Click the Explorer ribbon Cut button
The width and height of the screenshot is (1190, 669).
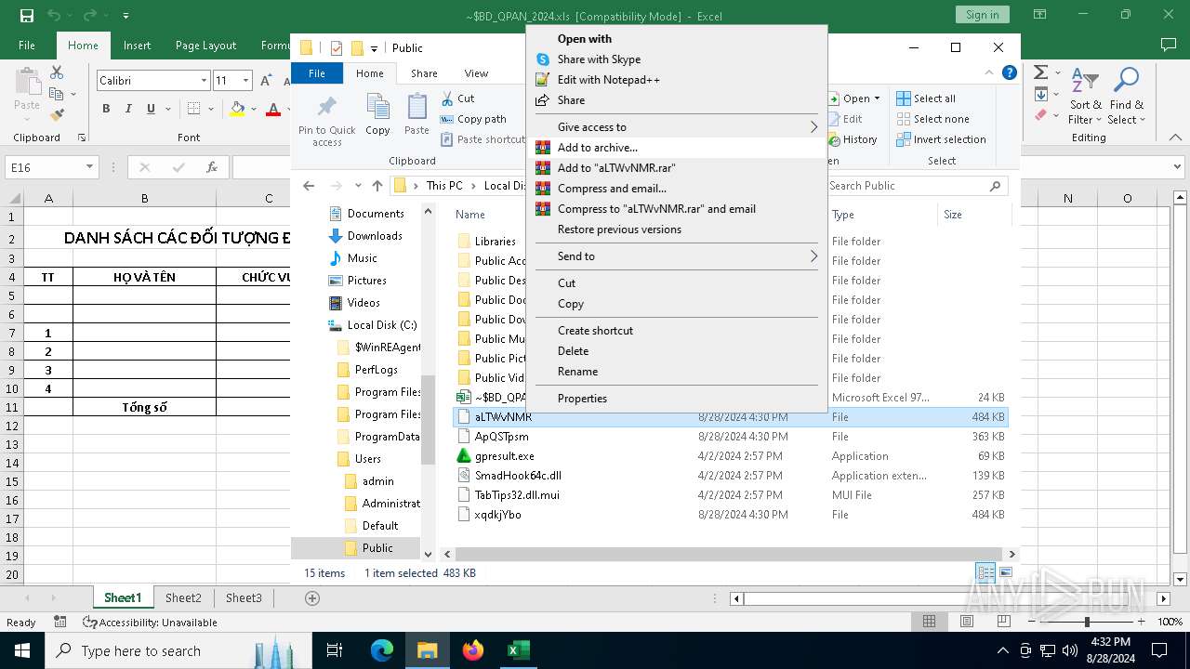pos(458,98)
